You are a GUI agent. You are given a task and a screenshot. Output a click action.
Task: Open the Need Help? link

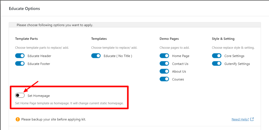240,120
